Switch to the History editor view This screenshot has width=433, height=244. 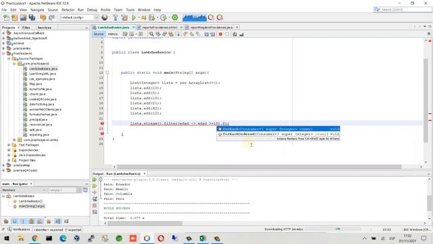113,35
